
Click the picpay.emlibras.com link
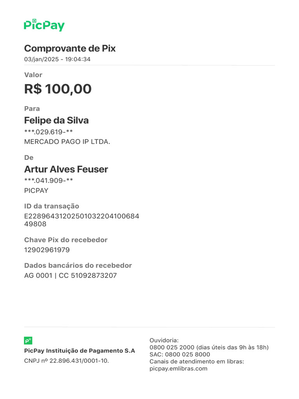click(x=178, y=369)
